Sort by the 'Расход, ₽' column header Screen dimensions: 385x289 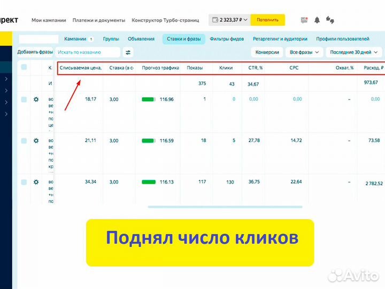click(373, 68)
